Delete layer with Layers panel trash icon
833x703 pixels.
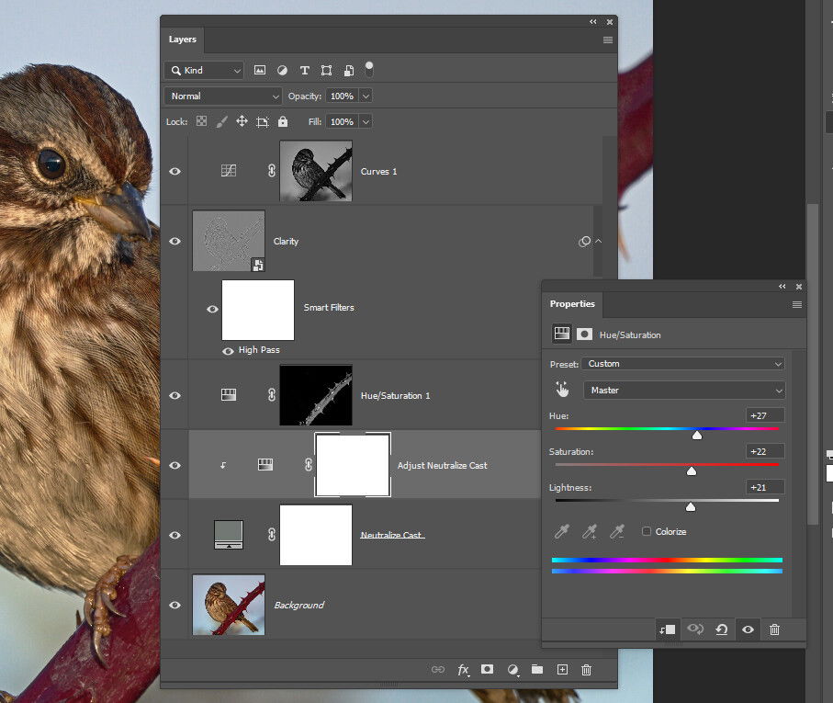[587, 670]
